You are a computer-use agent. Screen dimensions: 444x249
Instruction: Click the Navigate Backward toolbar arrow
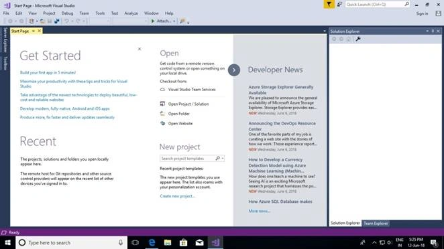[10, 21]
